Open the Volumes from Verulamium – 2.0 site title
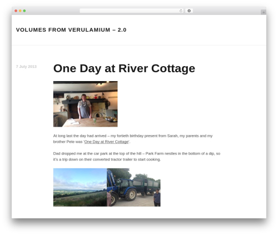The height and width of the screenshot is (235, 278). coord(71,30)
